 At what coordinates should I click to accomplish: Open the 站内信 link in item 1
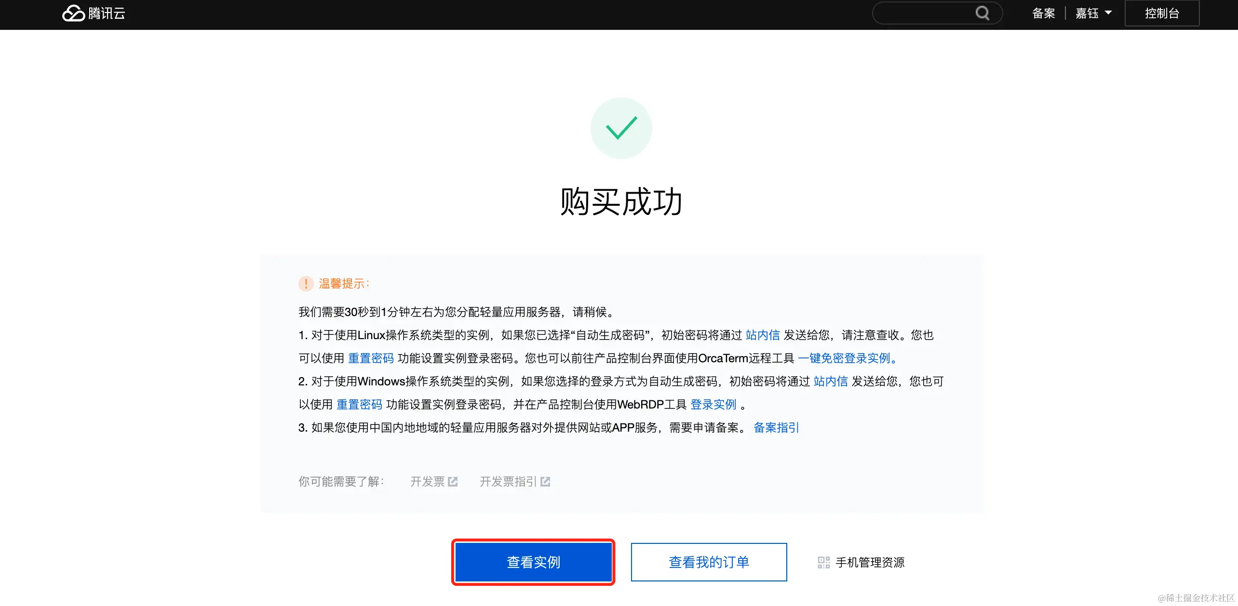[x=763, y=335]
